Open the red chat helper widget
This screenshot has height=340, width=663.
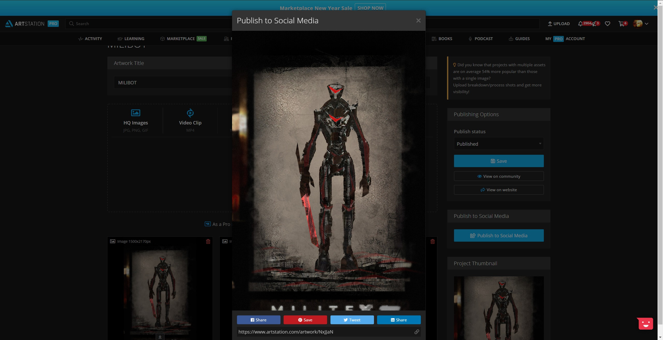coord(645,324)
